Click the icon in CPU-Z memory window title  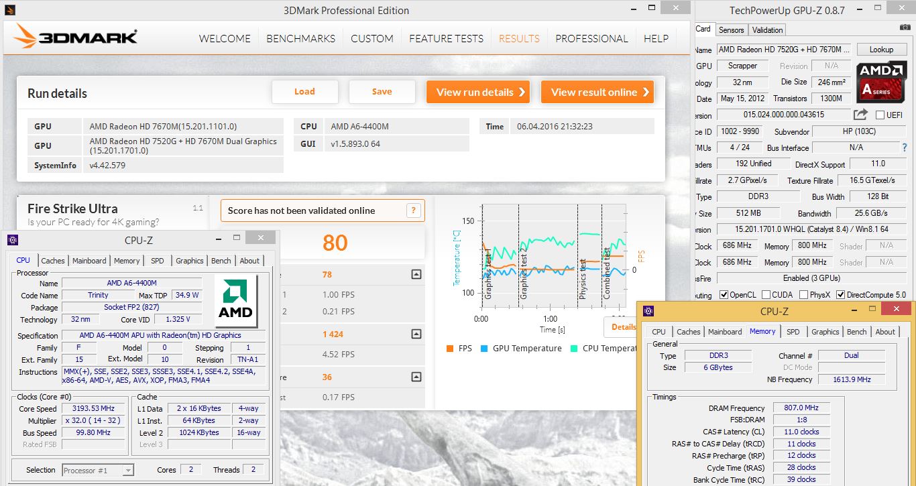(x=648, y=311)
